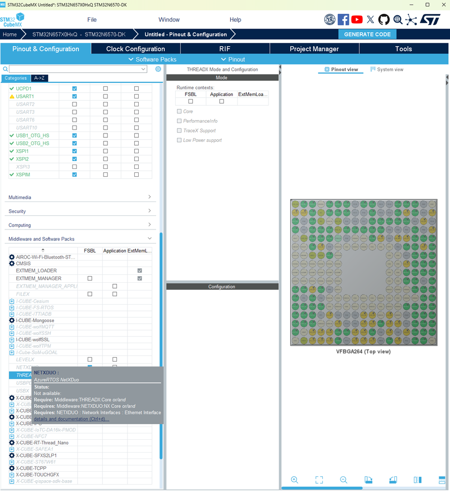
Task: Click the STM32CubeMX logo
Action: click(x=12, y=20)
